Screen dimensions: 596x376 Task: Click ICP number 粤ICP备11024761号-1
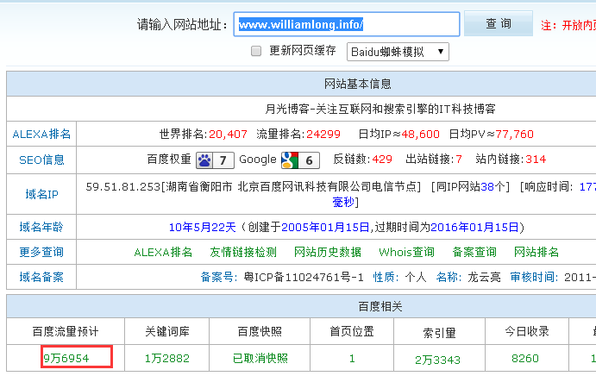coord(304,277)
